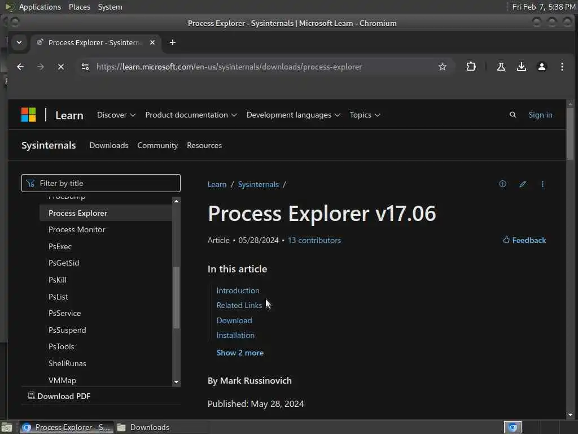578x434 pixels.
Task: Jump to Download section
Action: point(234,320)
